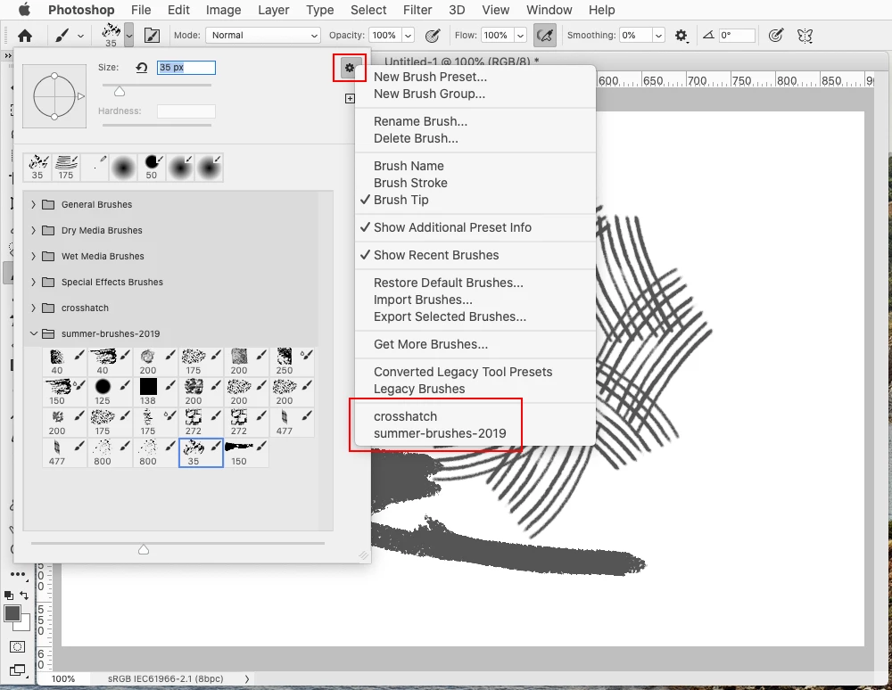Swap foreground and background colors
The height and width of the screenshot is (690, 892).
pyautogui.click(x=24, y=596)
